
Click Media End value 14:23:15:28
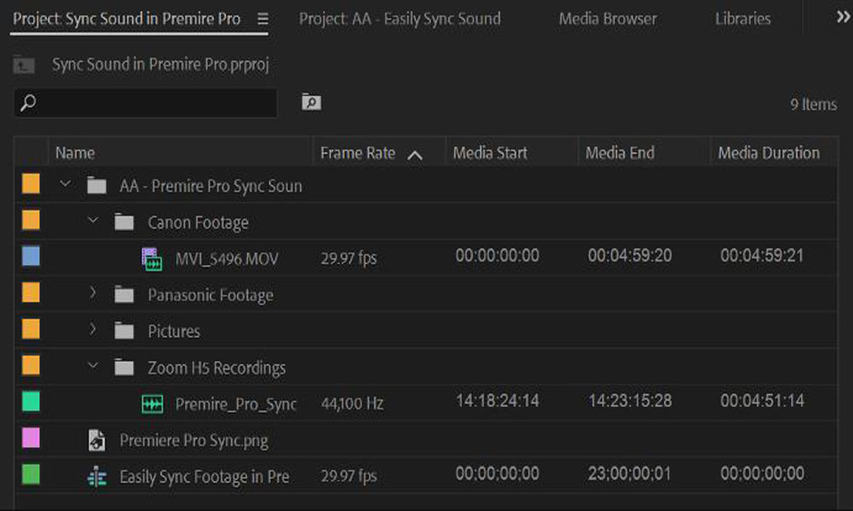[x=630, y=401]
